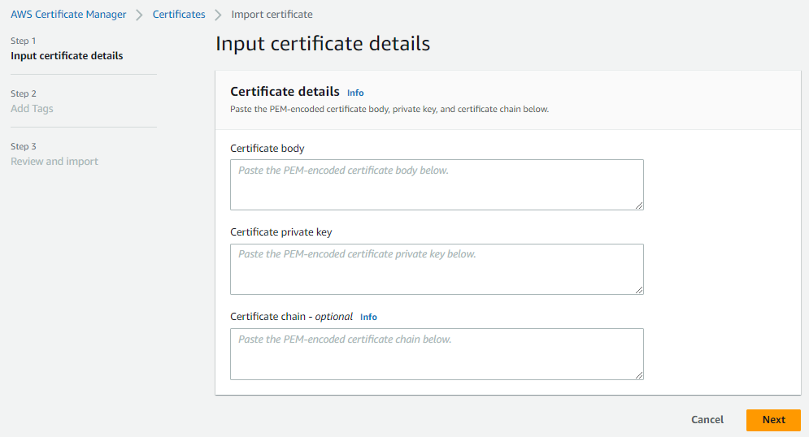Click the Input certificate details page title
The width and height of the screenshot is (809, 437).
(323, 43)
